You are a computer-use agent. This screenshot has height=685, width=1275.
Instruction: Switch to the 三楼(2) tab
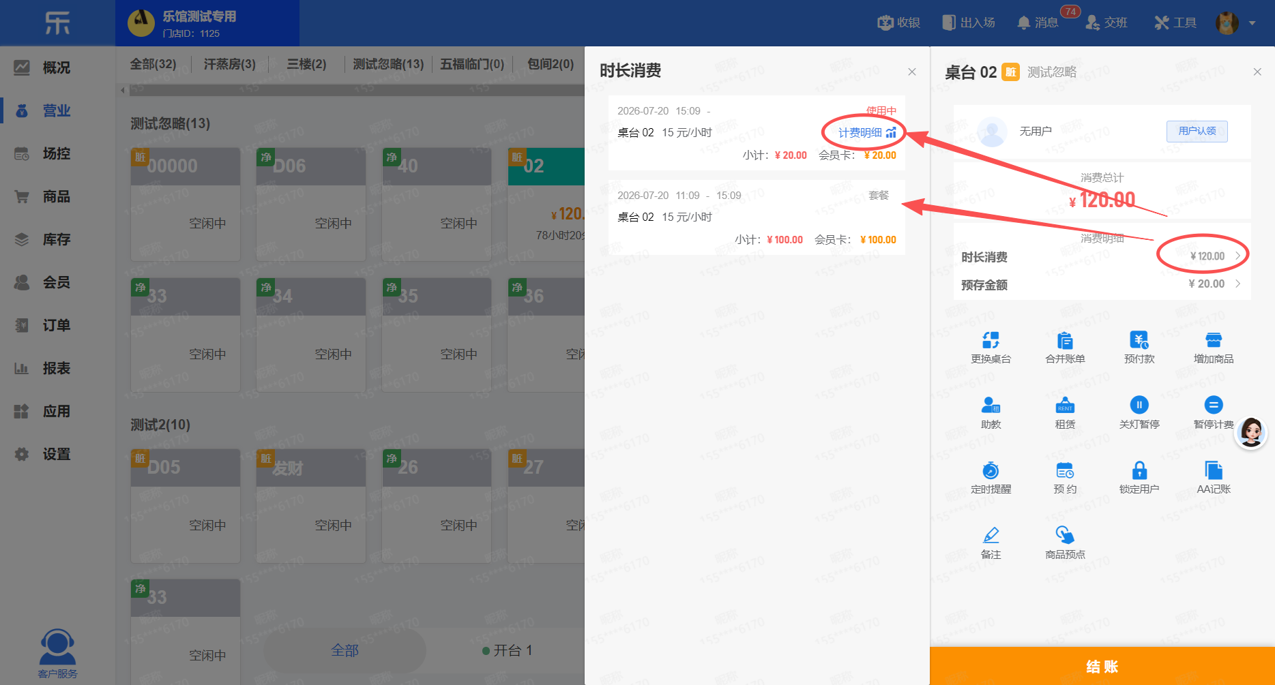(306, 64)
